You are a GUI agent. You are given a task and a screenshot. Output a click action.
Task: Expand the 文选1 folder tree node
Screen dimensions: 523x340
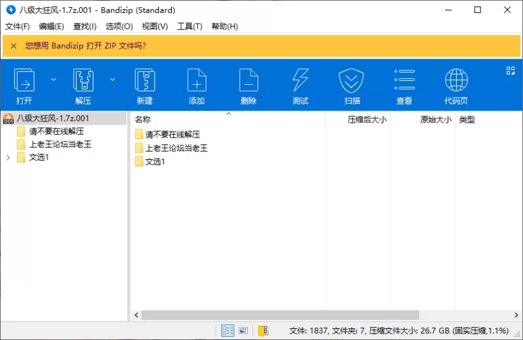point(8,157)
